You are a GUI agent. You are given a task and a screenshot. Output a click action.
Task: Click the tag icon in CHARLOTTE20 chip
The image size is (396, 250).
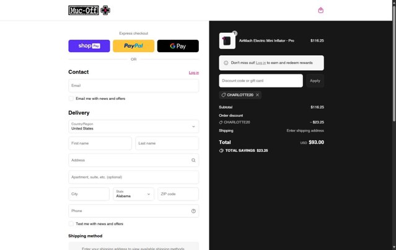point(224,95)
